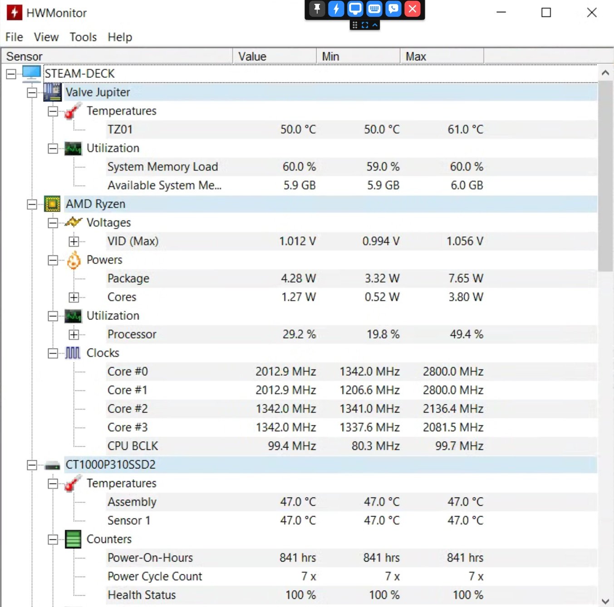Viewport: 614px width, 607px height.
Task: Open the keyboard icon in the floating toolbar
Action: (374, 9)
